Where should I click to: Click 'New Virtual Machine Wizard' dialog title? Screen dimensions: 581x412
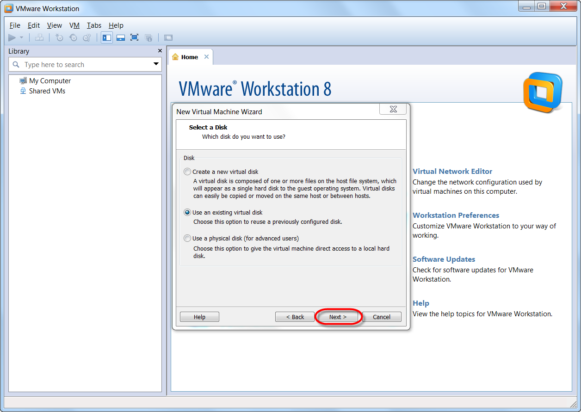(219, 111)
